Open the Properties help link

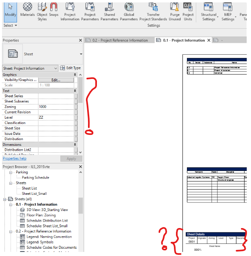coord(15,158)
